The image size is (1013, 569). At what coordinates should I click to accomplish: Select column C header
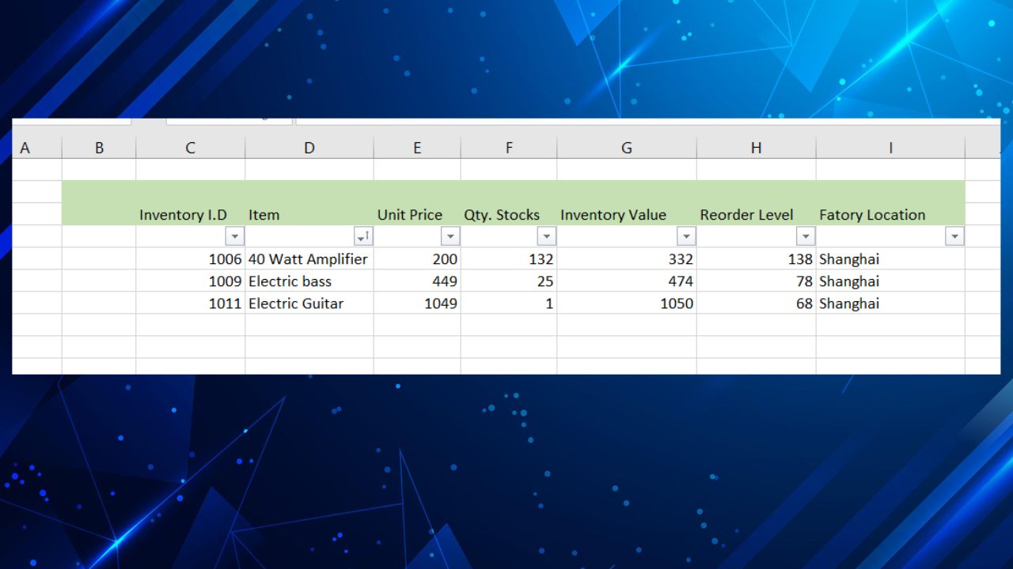191,148
